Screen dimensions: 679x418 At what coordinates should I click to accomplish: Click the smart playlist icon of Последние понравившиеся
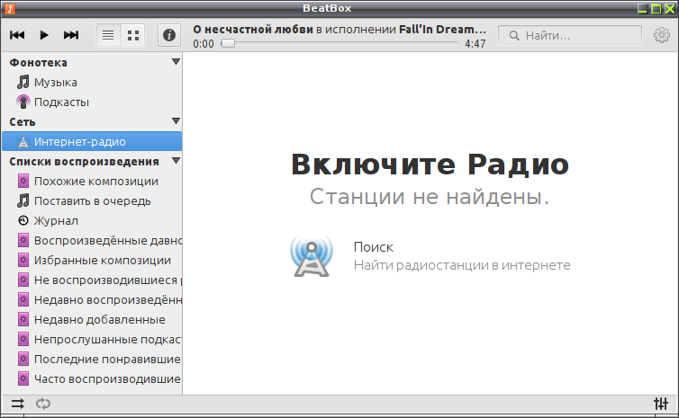click(23, 359)
